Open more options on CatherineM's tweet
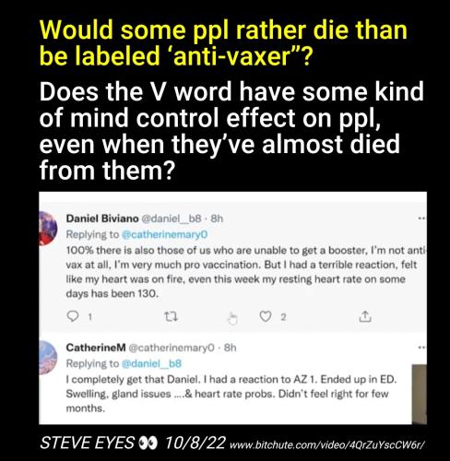 (x=422, y=348)
